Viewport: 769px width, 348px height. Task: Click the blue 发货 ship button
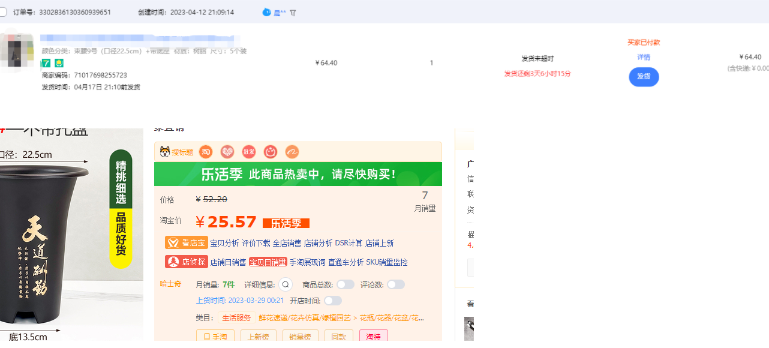coord(644,77)
